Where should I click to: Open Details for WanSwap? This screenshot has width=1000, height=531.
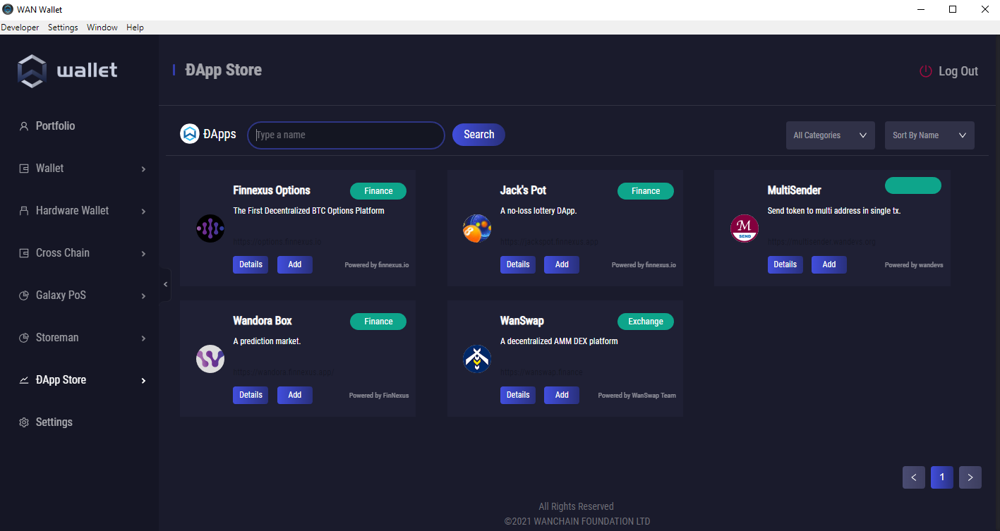point(518,395)
